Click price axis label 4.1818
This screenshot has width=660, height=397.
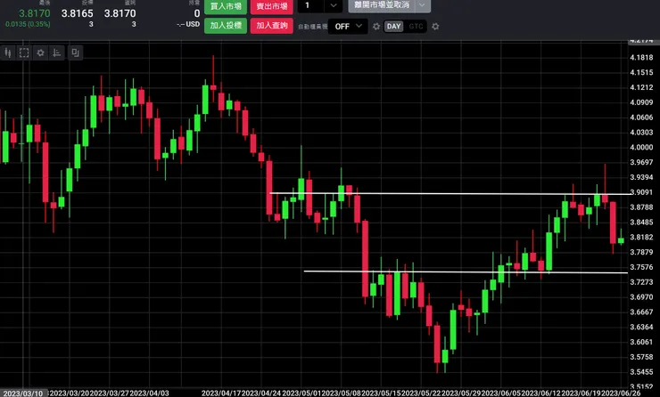point(641,58)
